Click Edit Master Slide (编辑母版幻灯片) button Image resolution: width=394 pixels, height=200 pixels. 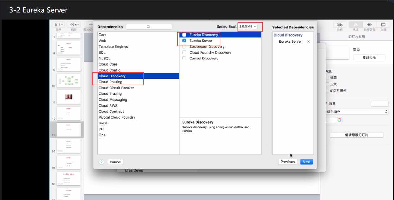(356, 135)
